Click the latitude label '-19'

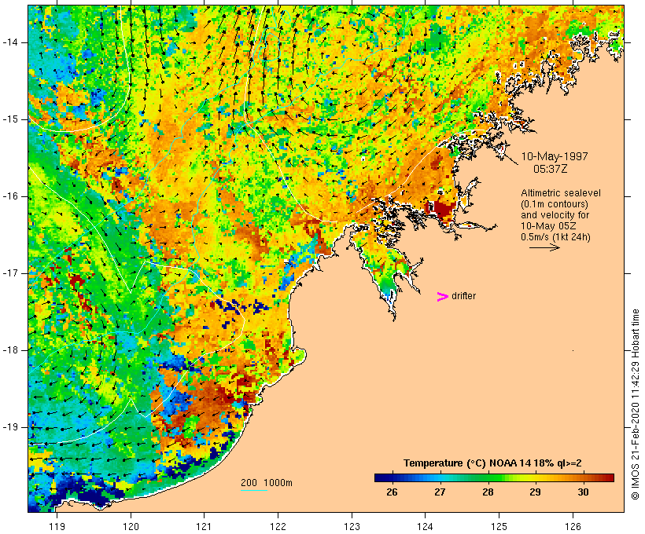(9, 427)
